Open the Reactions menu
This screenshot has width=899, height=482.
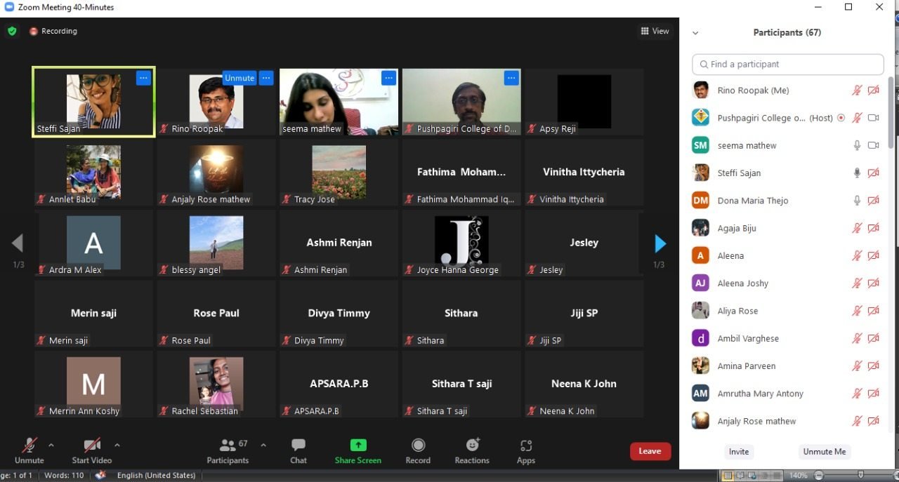[472, 450]
